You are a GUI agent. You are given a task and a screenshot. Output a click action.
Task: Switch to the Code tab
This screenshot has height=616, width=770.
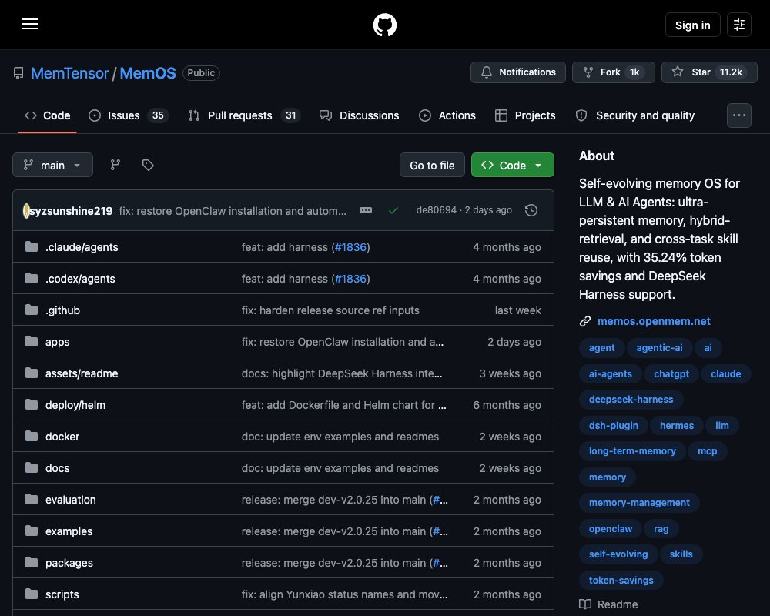pos(48,115)
